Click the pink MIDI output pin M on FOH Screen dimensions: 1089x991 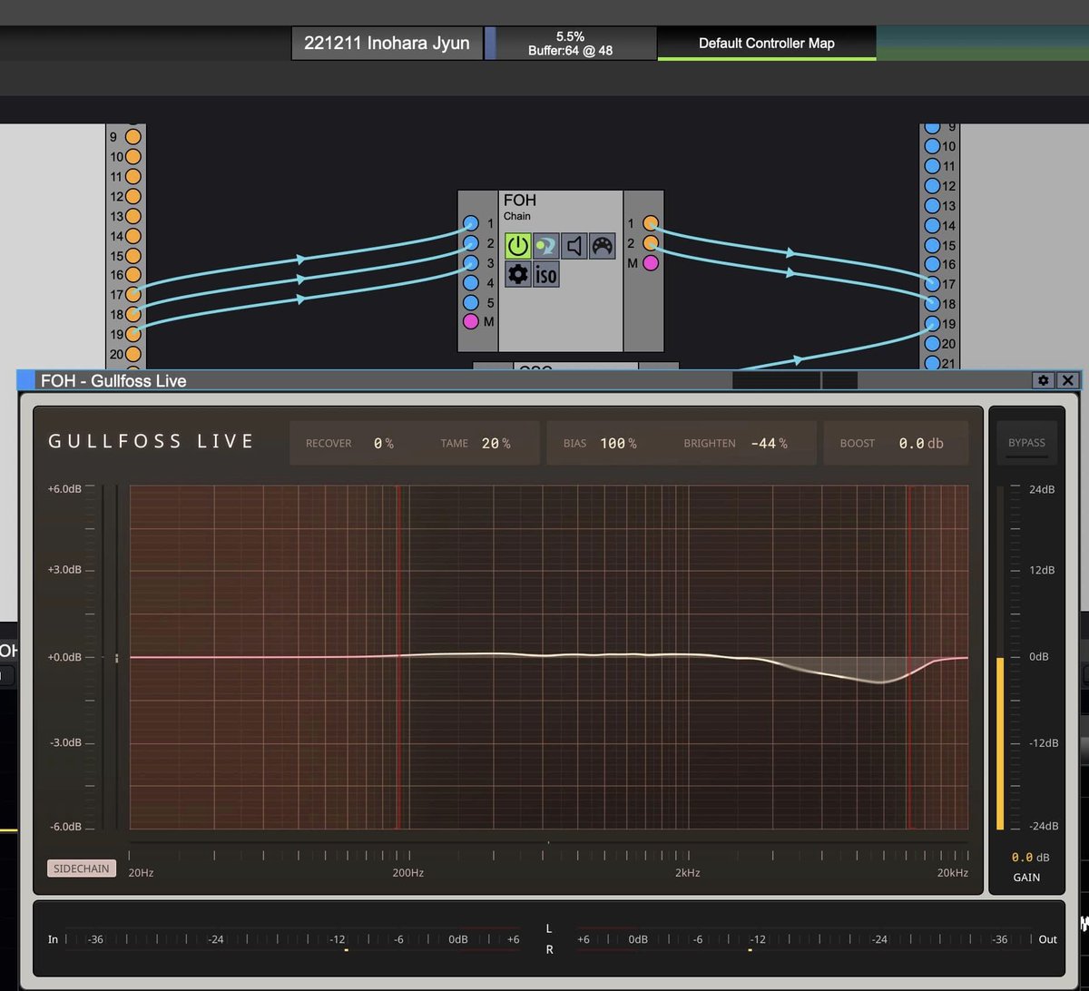(651, 263)
